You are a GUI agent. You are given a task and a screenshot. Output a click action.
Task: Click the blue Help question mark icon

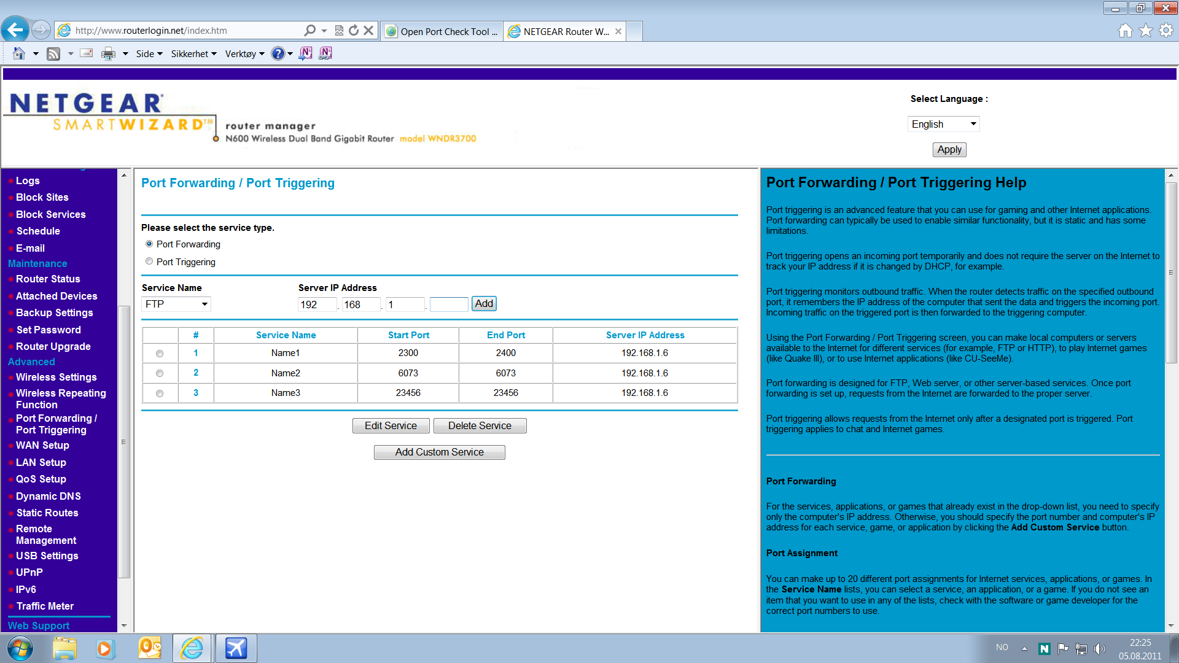pos(278,53)
